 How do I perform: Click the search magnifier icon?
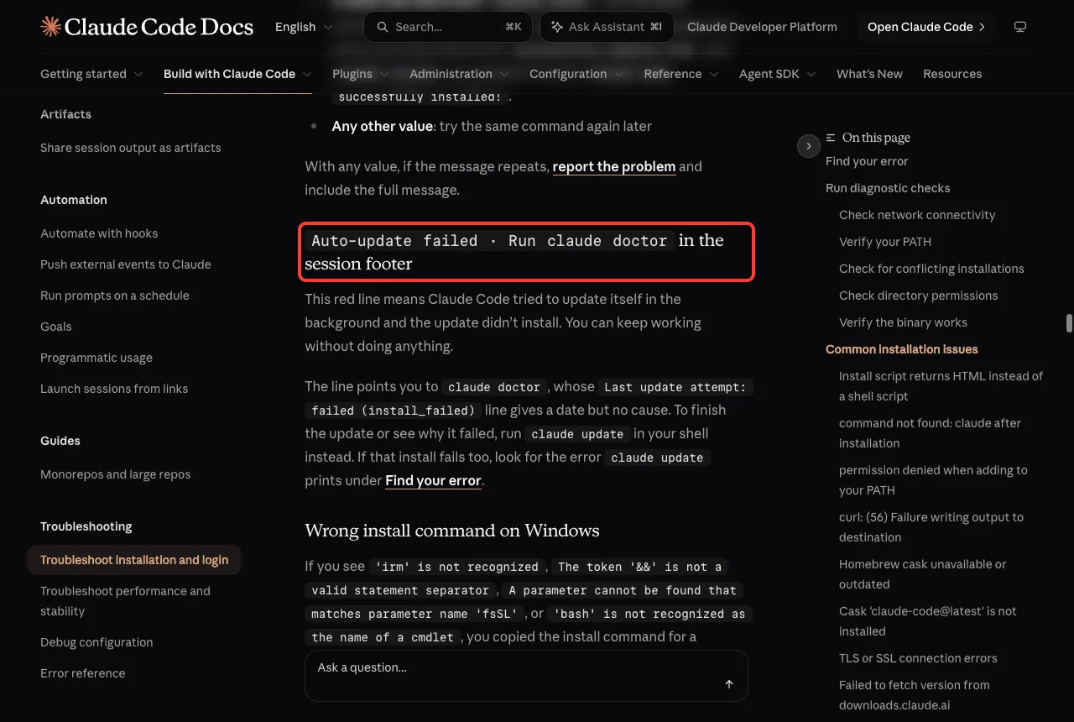(x=383, y=27)
